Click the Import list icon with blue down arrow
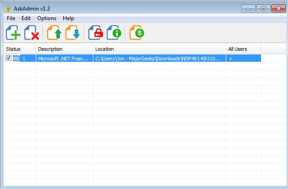Screen dimensions: 288x189 pyautogui.click(x=73, y=32)
